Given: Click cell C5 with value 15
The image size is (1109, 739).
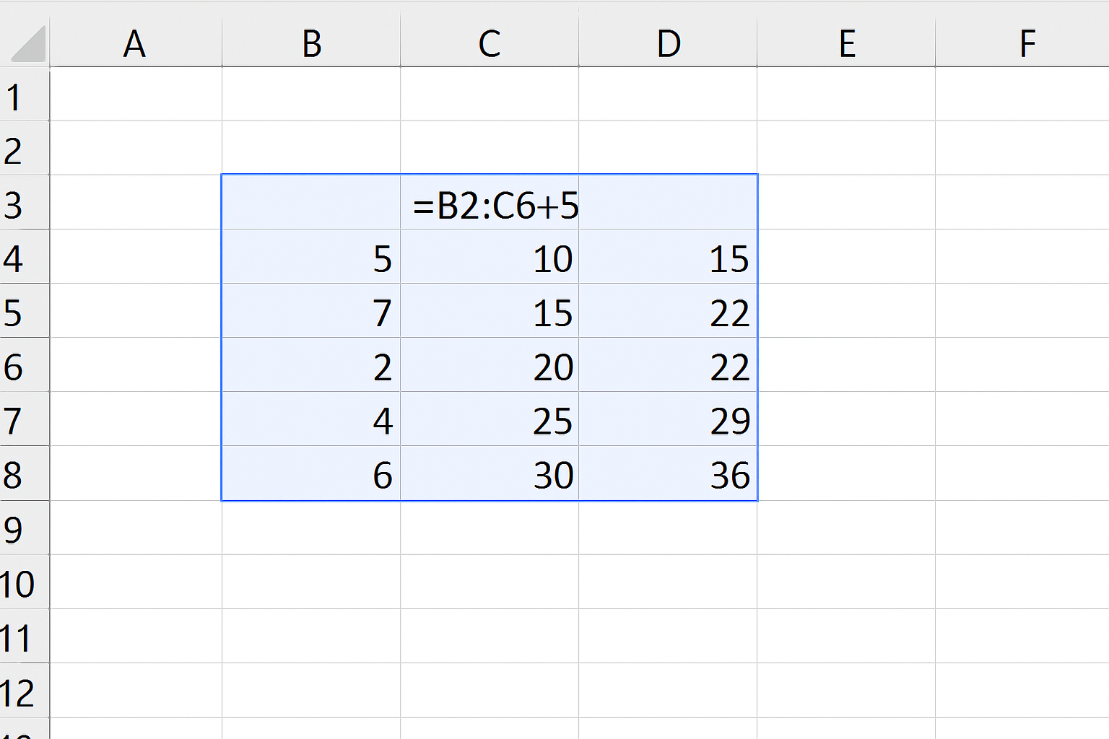Looking at the screenshot, I should pyautogui.click(x=490, y=310).
